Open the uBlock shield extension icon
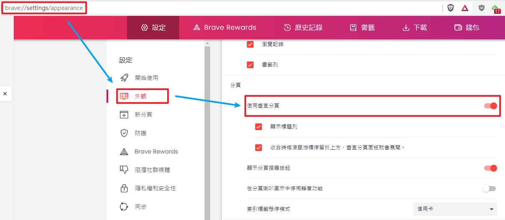The height and width of the screenshot is (220, 505). point(482,8)
